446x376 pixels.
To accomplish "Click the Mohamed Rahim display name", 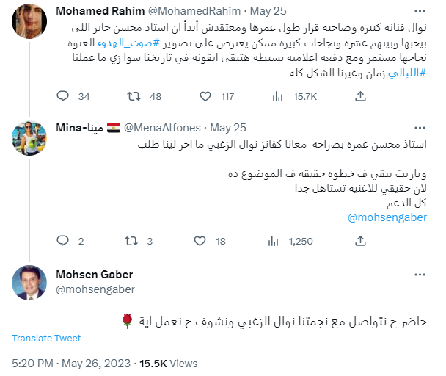I will tap(93, 12).
